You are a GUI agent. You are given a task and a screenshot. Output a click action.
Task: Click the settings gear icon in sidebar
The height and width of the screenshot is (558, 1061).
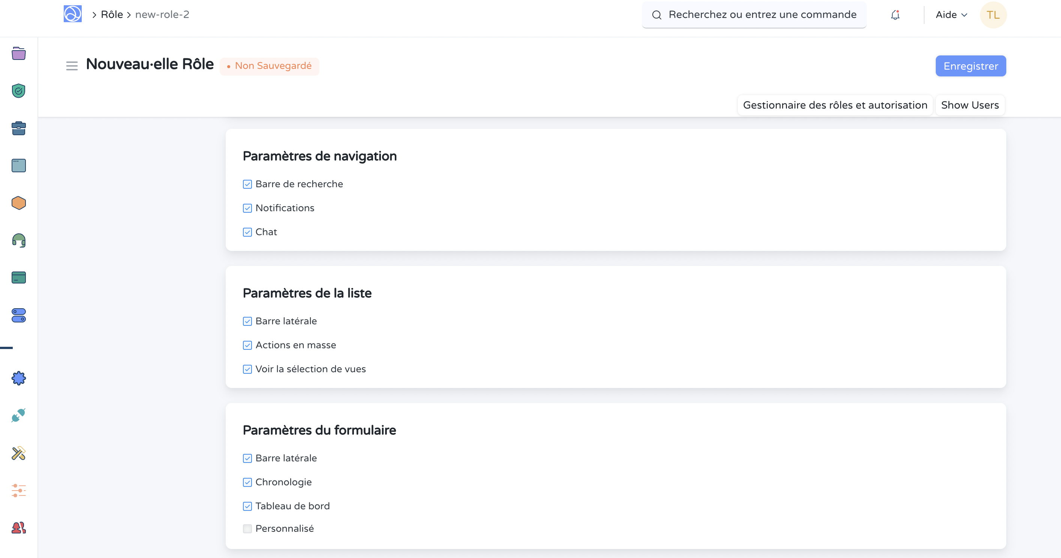coord(18,379)
